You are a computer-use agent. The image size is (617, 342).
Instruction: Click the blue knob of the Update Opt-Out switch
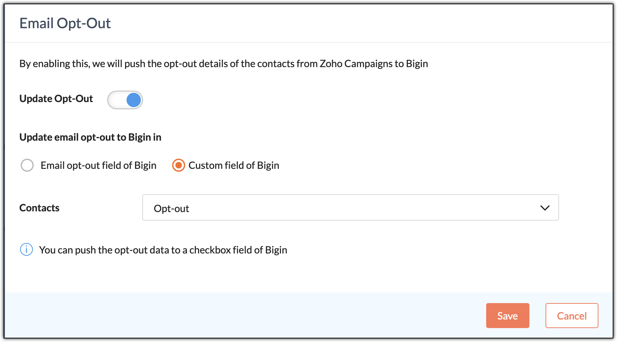click(x=134, y=100)
